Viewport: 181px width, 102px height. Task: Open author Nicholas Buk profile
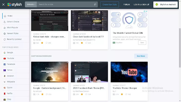85,40
